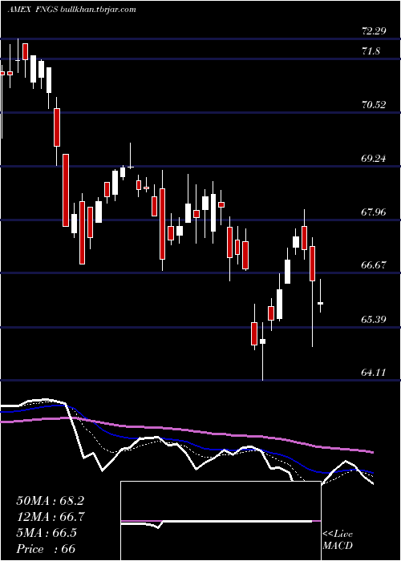Click the 65.39 price level label

374,319
